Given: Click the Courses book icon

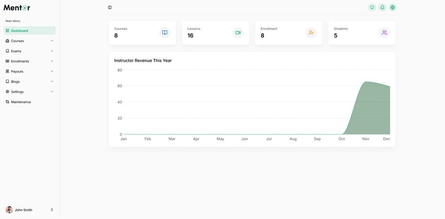Looking at the screenshot, I should (x=165, y=32).
